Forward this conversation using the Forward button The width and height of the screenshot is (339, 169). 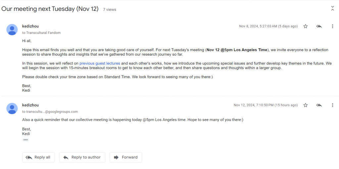[x=126, y=157]
